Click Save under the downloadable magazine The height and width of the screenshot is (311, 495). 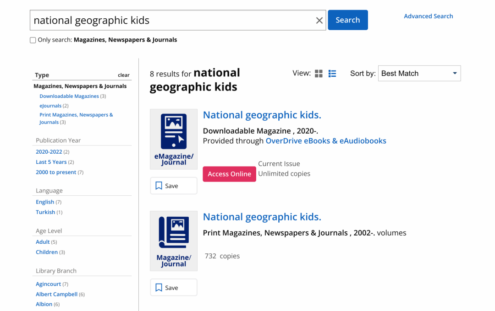174,186
